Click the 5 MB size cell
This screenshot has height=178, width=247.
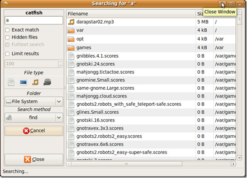point(203,22)
